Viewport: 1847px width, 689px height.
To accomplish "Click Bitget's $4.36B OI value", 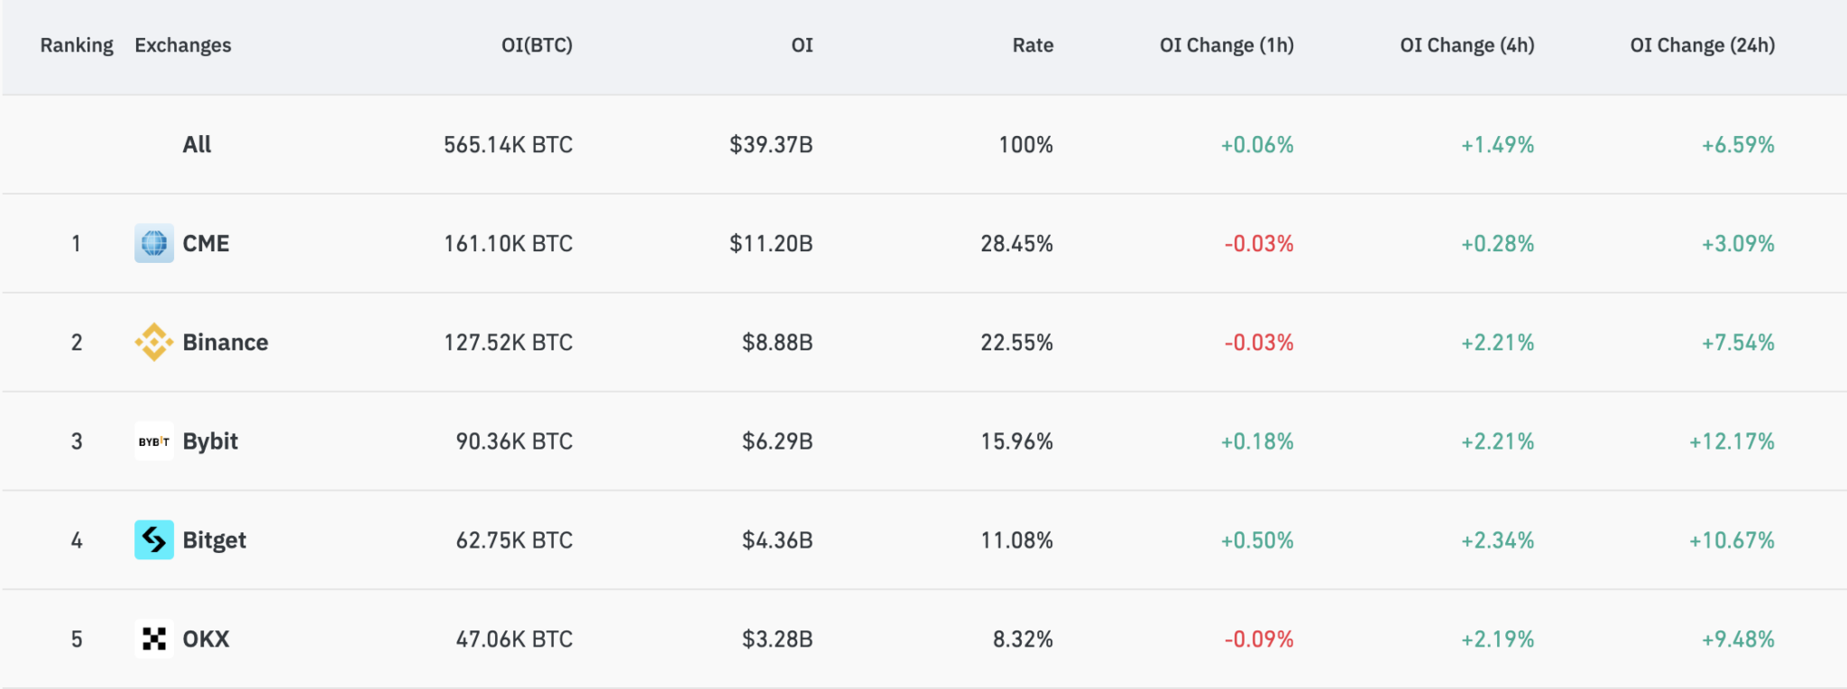I will point(777,540).
